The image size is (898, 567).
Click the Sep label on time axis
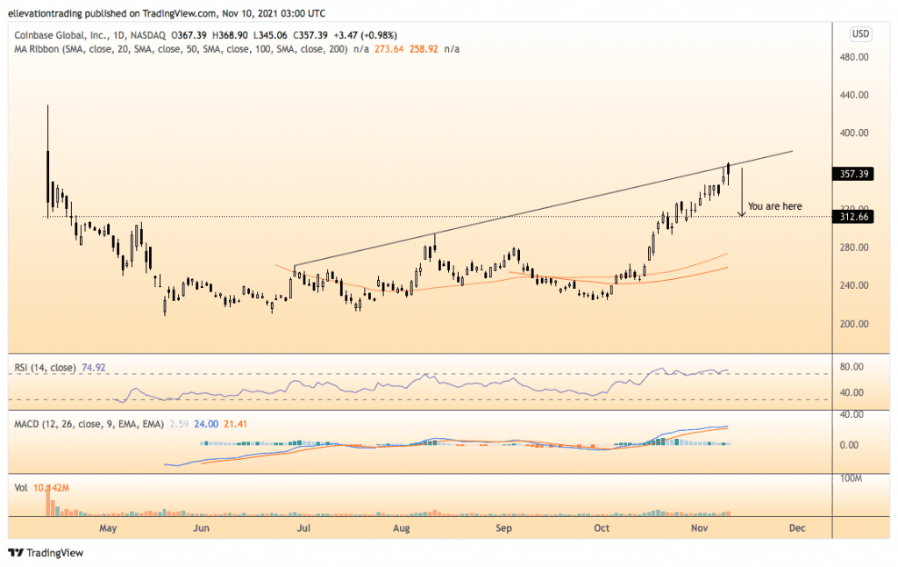click(x=503, y=528)
